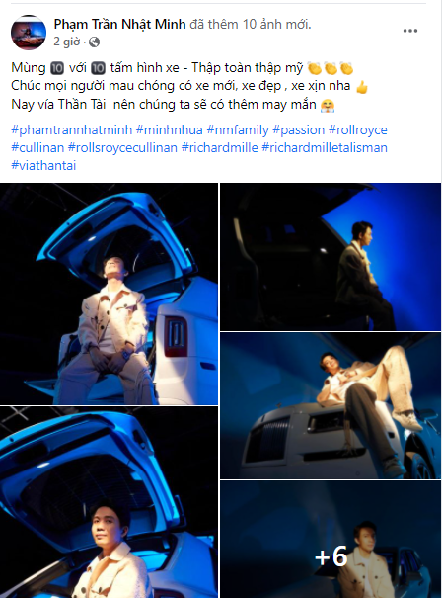View bottom-left photo of man facing camera
This screenshot has height=598, width=442.
click(109, 502)
